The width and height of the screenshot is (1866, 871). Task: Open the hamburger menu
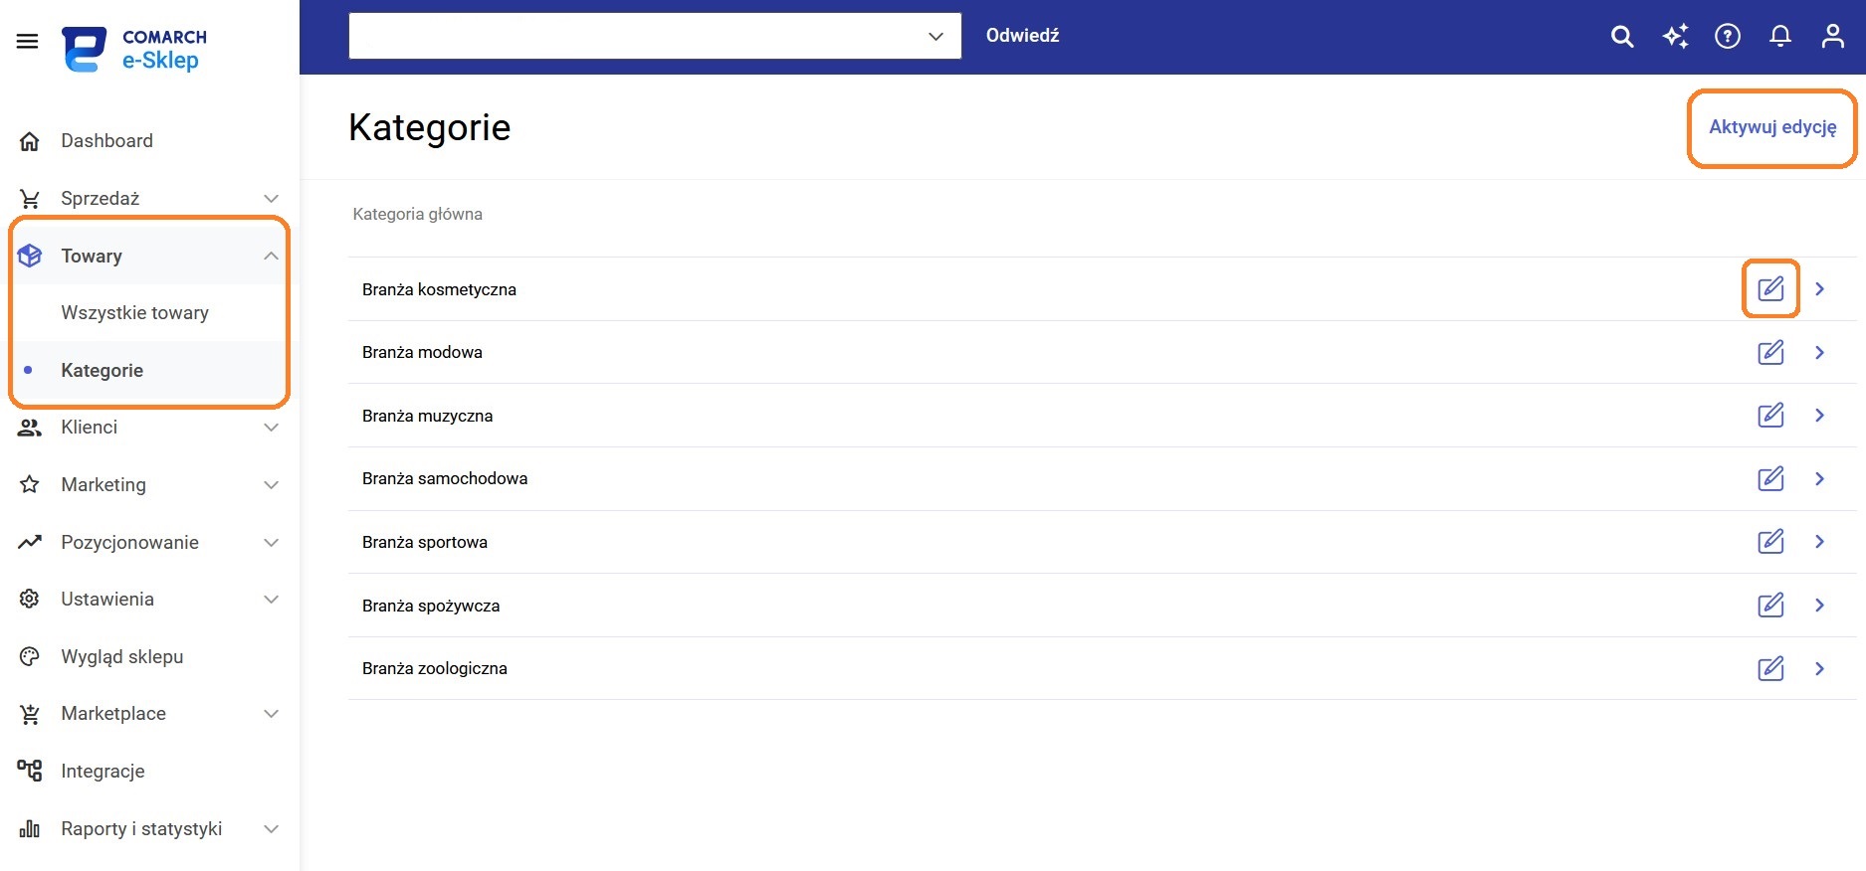coord(28,41)
